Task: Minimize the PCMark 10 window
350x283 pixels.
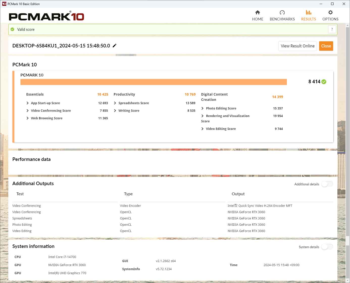Action: [x=321, y=4]
